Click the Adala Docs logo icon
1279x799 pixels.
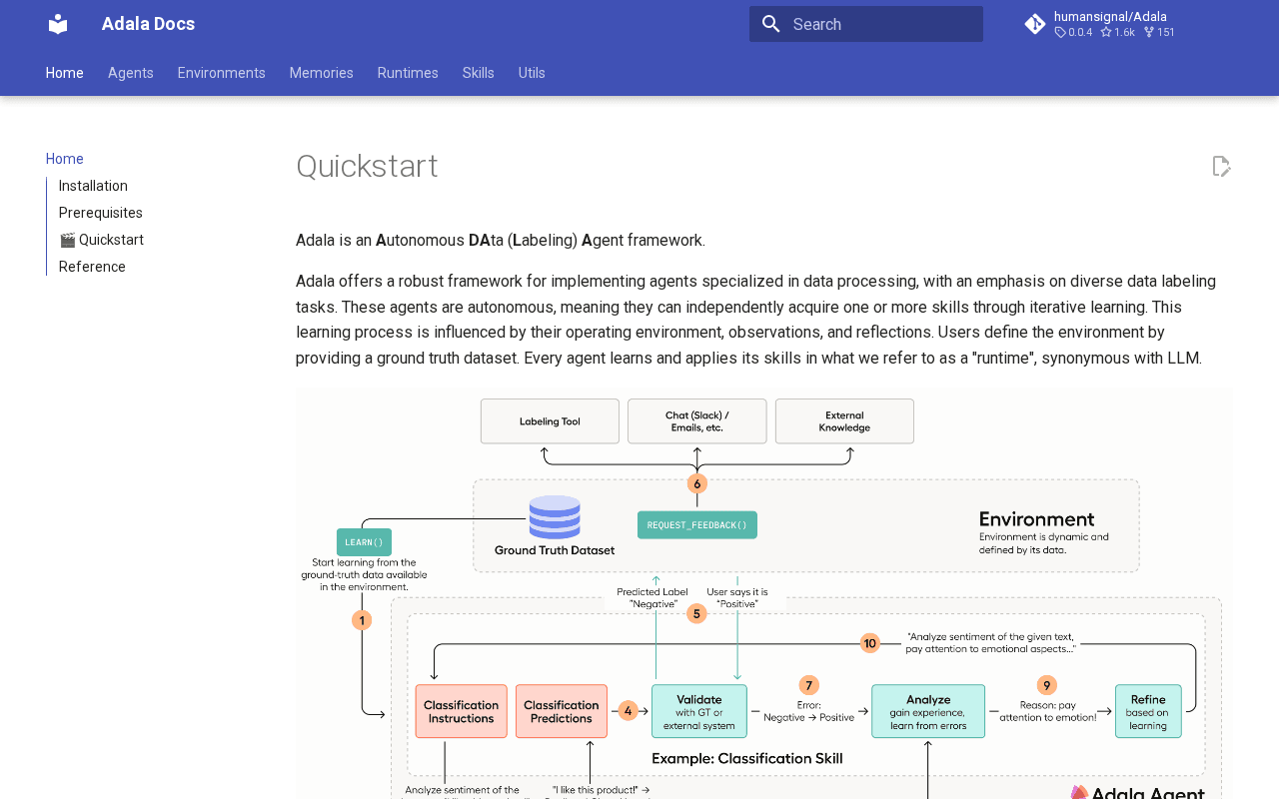point(58,24)
